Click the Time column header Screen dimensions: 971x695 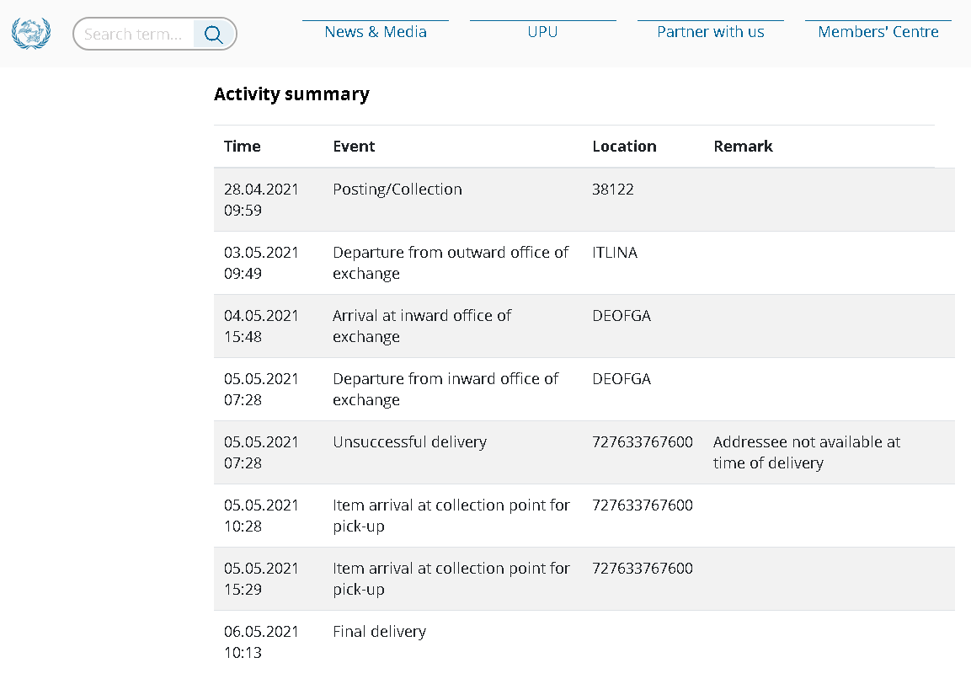[x=243, y=147]
